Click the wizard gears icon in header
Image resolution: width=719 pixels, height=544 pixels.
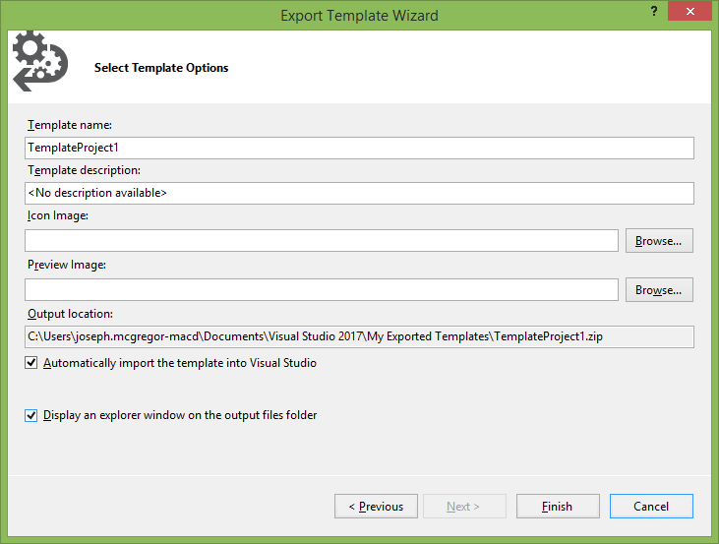click(40, 61)
